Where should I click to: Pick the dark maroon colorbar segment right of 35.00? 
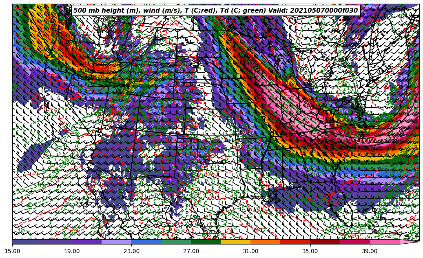tap(325, 242)
